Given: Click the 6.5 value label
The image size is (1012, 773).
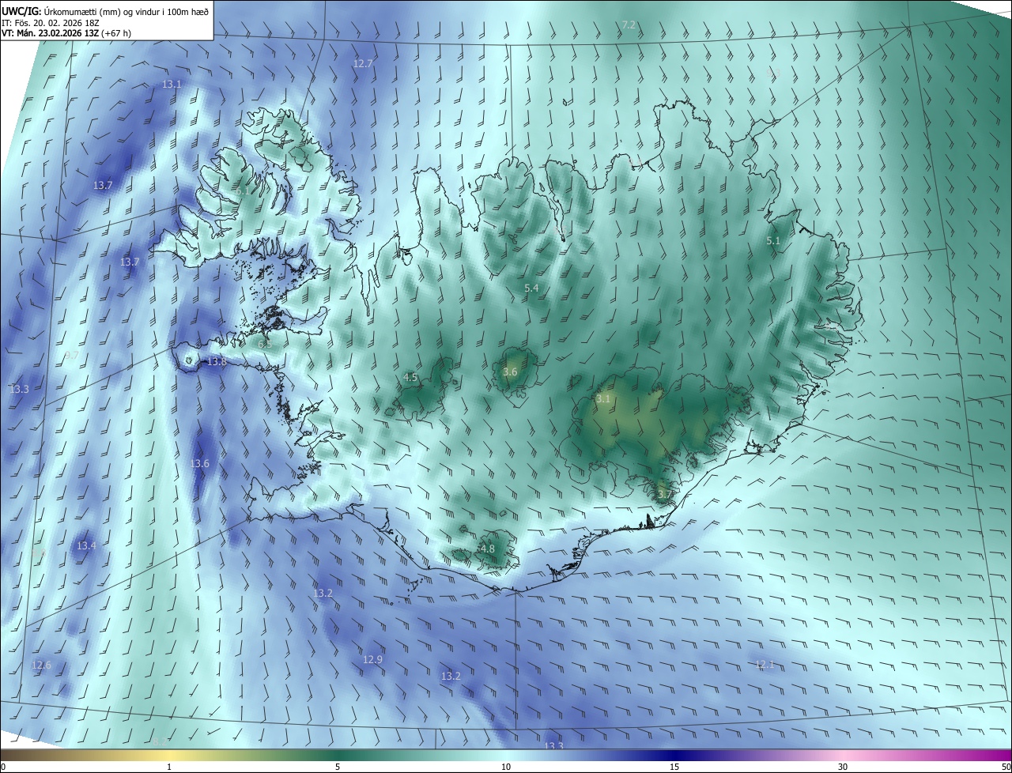Looking at the screenshot, I should tap(265, 345).
